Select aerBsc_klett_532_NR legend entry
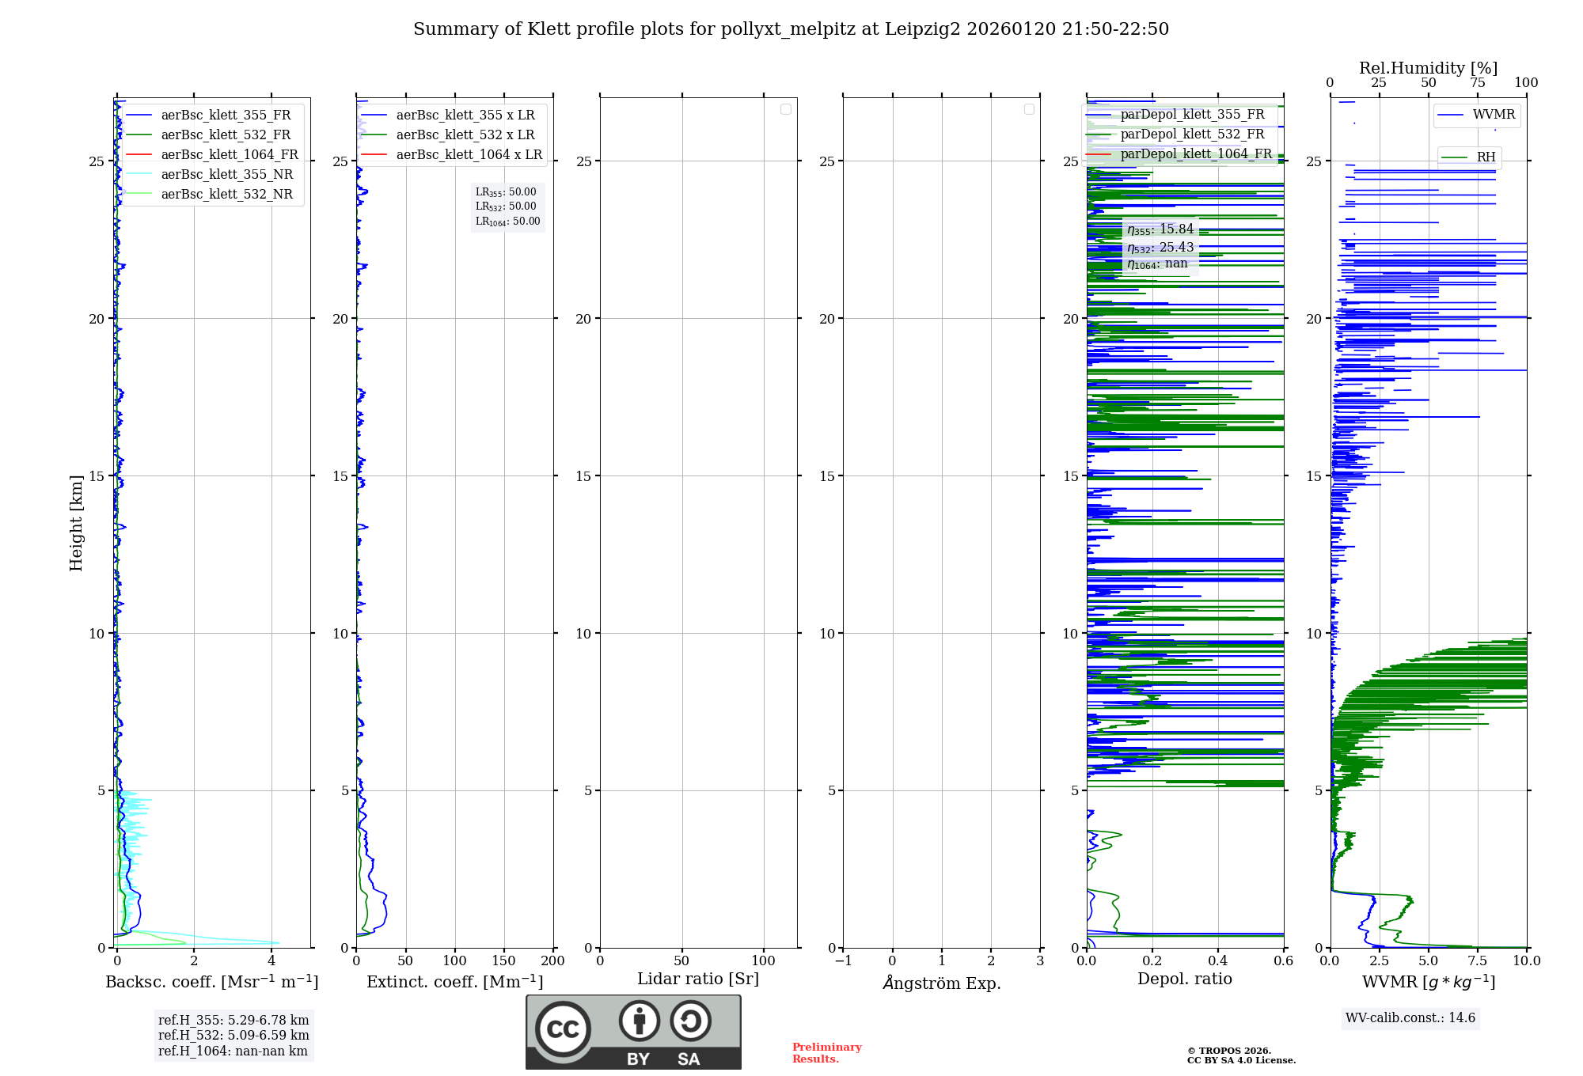 pos(226,195)
